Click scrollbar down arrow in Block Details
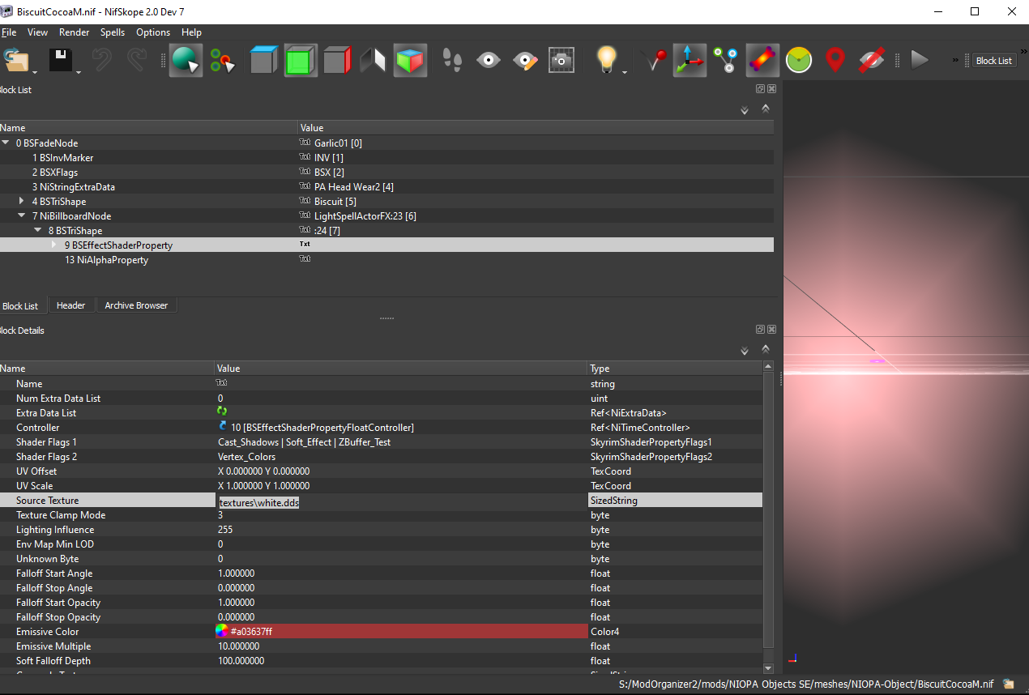Viewport: 1029px width, 695px height. [769, 668]
